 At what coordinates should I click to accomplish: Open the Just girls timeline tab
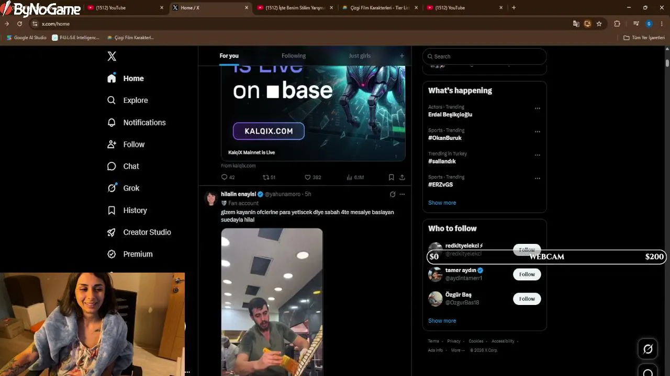tap(360, 56)
